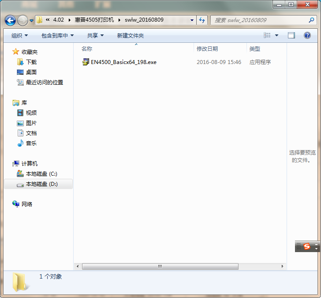Click the 图片 picture icon
Viewport: 321px width, 298px height.
pos(20,123)
